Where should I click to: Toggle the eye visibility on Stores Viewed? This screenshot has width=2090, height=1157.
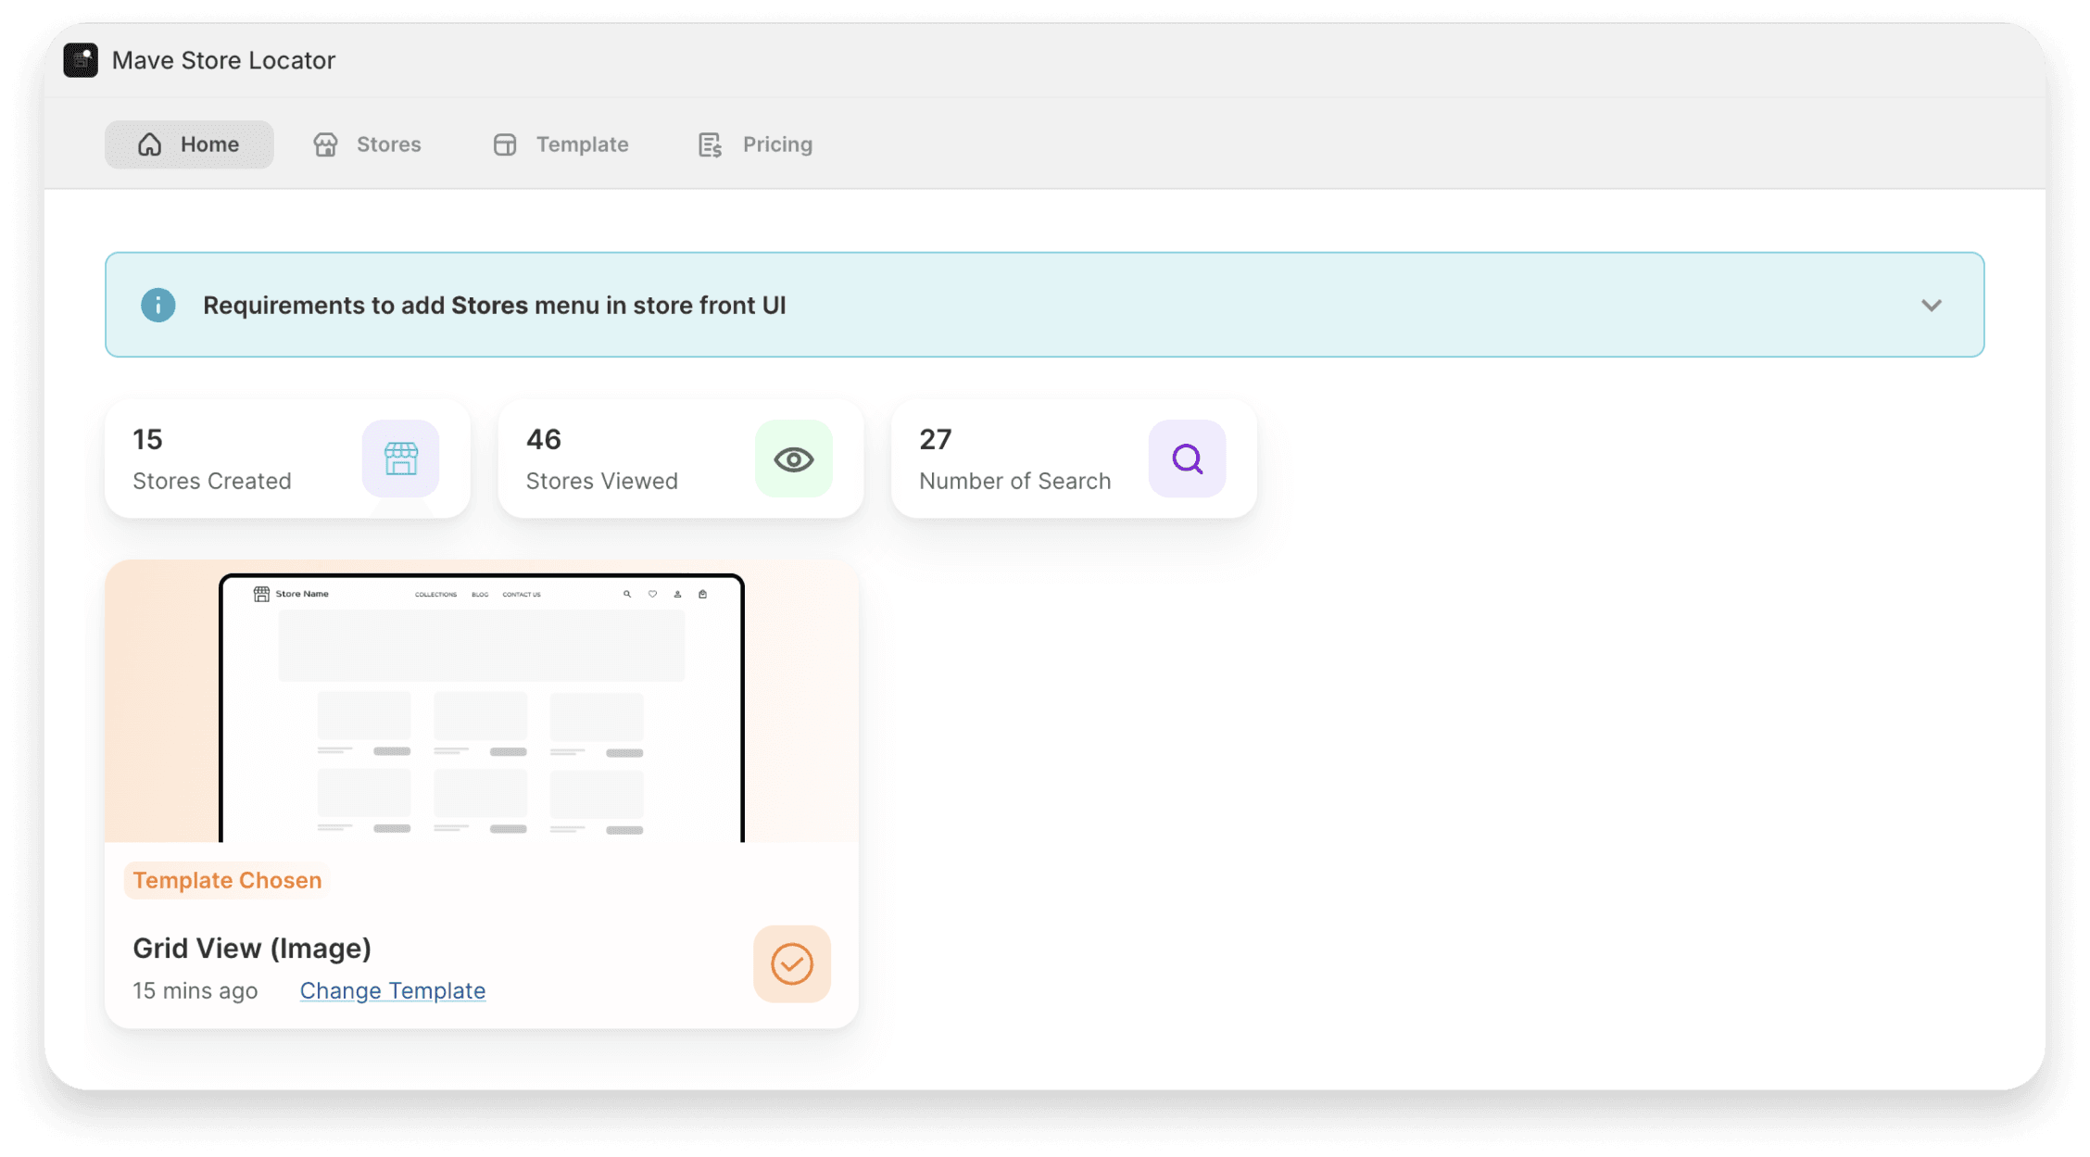point(794,459)
